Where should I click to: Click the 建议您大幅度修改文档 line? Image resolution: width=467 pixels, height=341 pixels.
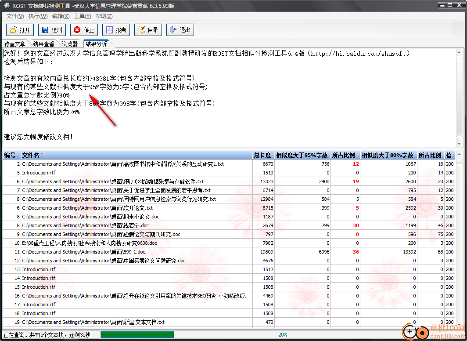(x=39, y=137)
